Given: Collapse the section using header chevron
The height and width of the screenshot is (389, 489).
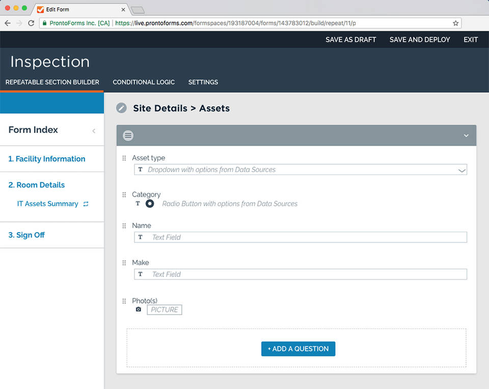Looking at the screenshot, I should tap(466, 135).
